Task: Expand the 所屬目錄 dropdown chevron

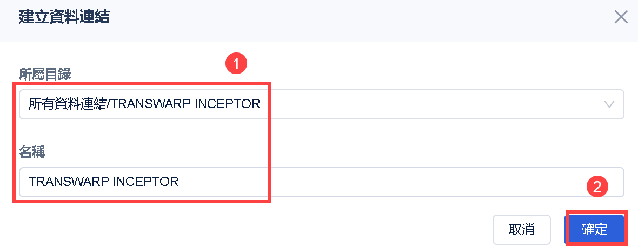Action: coord(609,104)
